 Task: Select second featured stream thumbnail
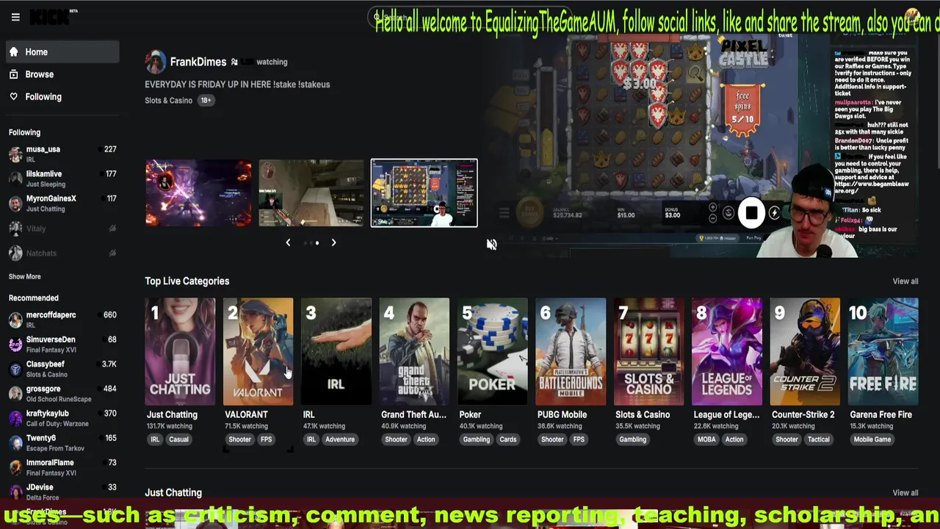click(311, 192)
